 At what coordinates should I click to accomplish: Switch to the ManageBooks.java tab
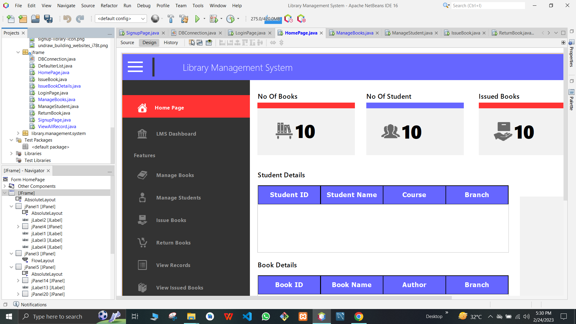click(355, 33)
